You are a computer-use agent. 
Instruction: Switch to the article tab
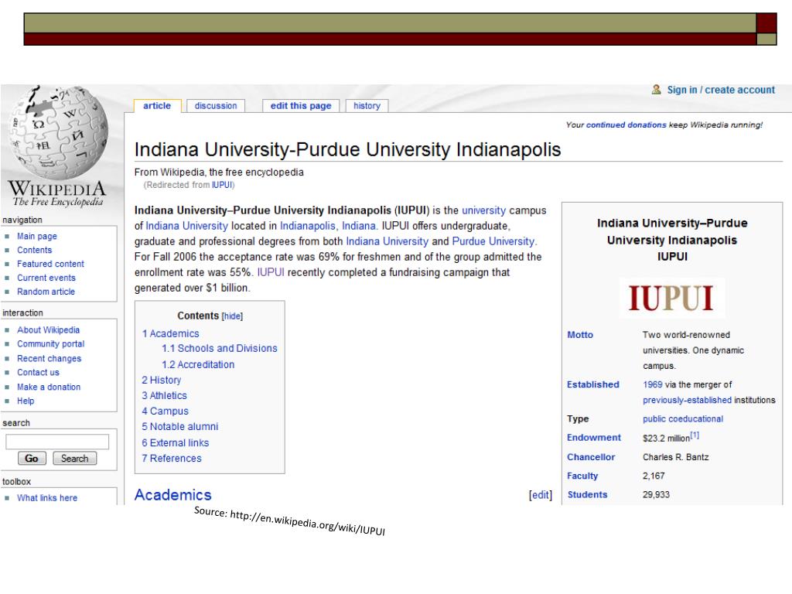coord(157,105)
